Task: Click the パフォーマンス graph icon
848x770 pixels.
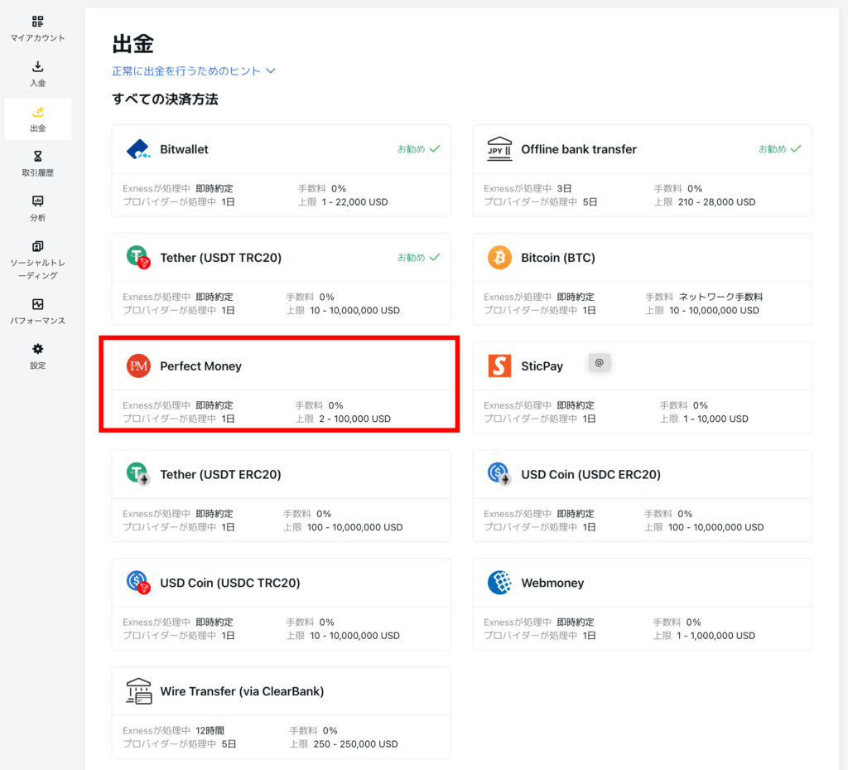Action: (x=37, y=304)
